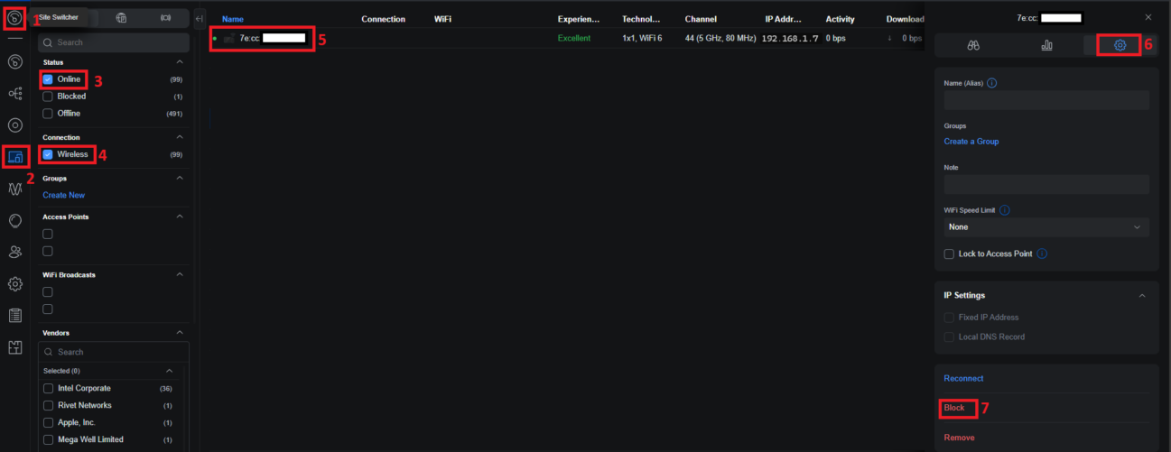Open Client Devices page in sidebar

point(15,157)
